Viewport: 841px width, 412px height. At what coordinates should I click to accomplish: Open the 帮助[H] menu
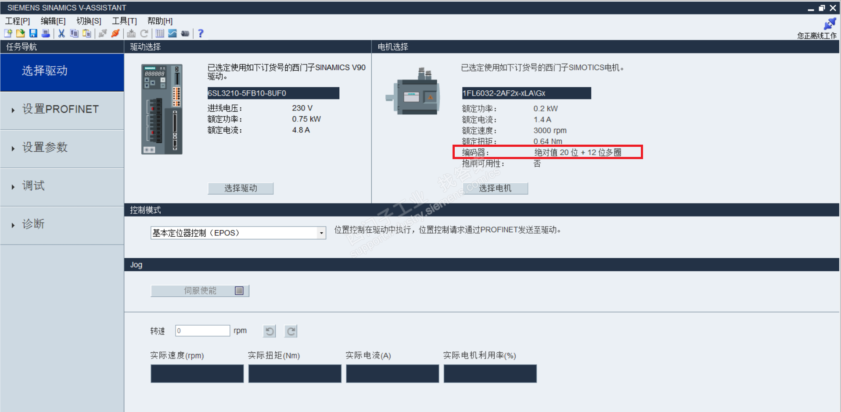[x=160, y=21]
